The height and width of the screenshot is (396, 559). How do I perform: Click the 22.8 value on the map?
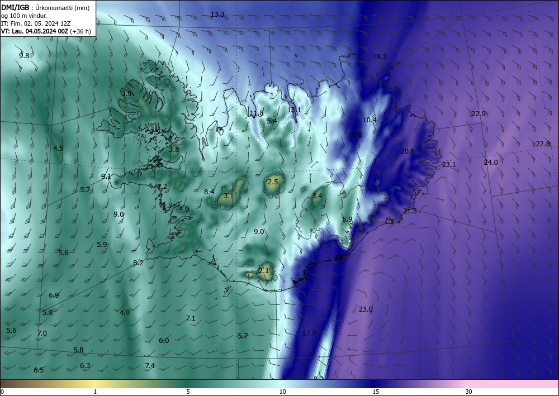tap(543, 144)
